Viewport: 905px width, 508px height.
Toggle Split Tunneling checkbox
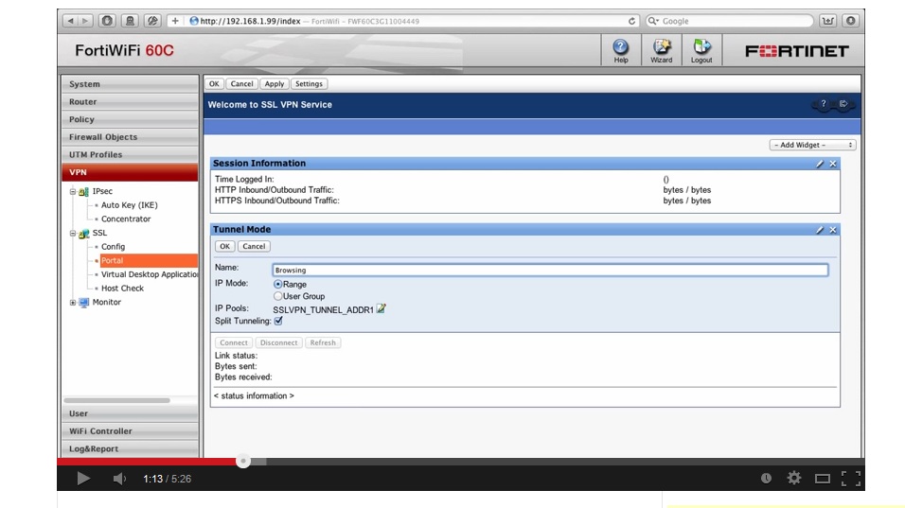(278, 321)
